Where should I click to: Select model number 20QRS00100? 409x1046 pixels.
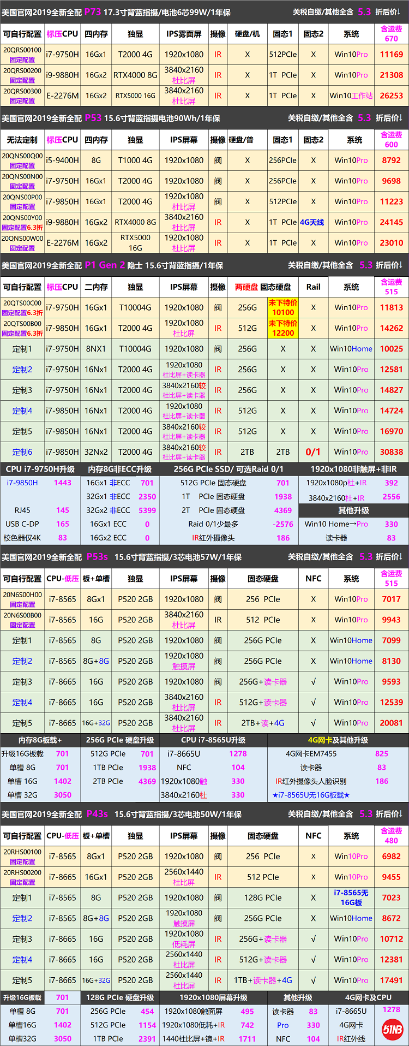tap(22, 50)
